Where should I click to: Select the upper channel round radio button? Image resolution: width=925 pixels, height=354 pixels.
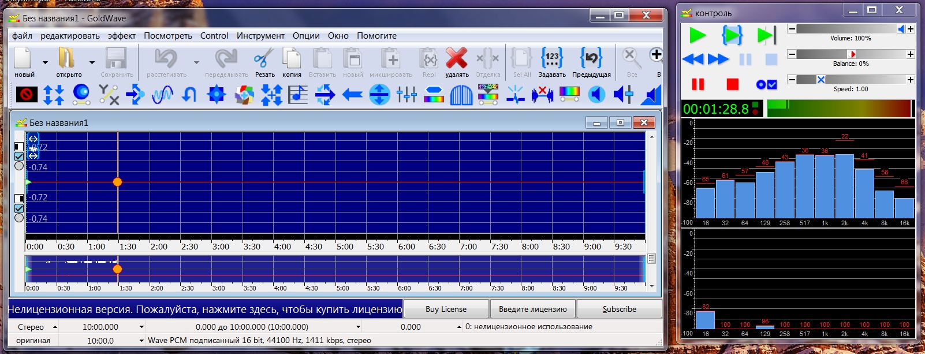19,166
